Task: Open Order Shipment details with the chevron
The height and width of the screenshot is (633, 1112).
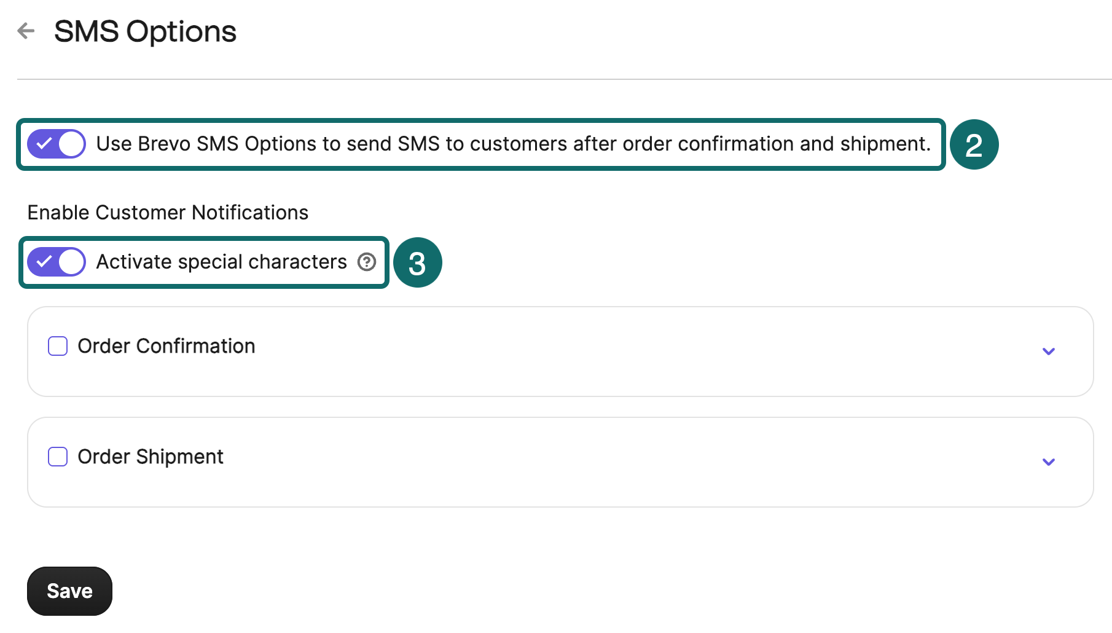Action: pos(1048,462)
